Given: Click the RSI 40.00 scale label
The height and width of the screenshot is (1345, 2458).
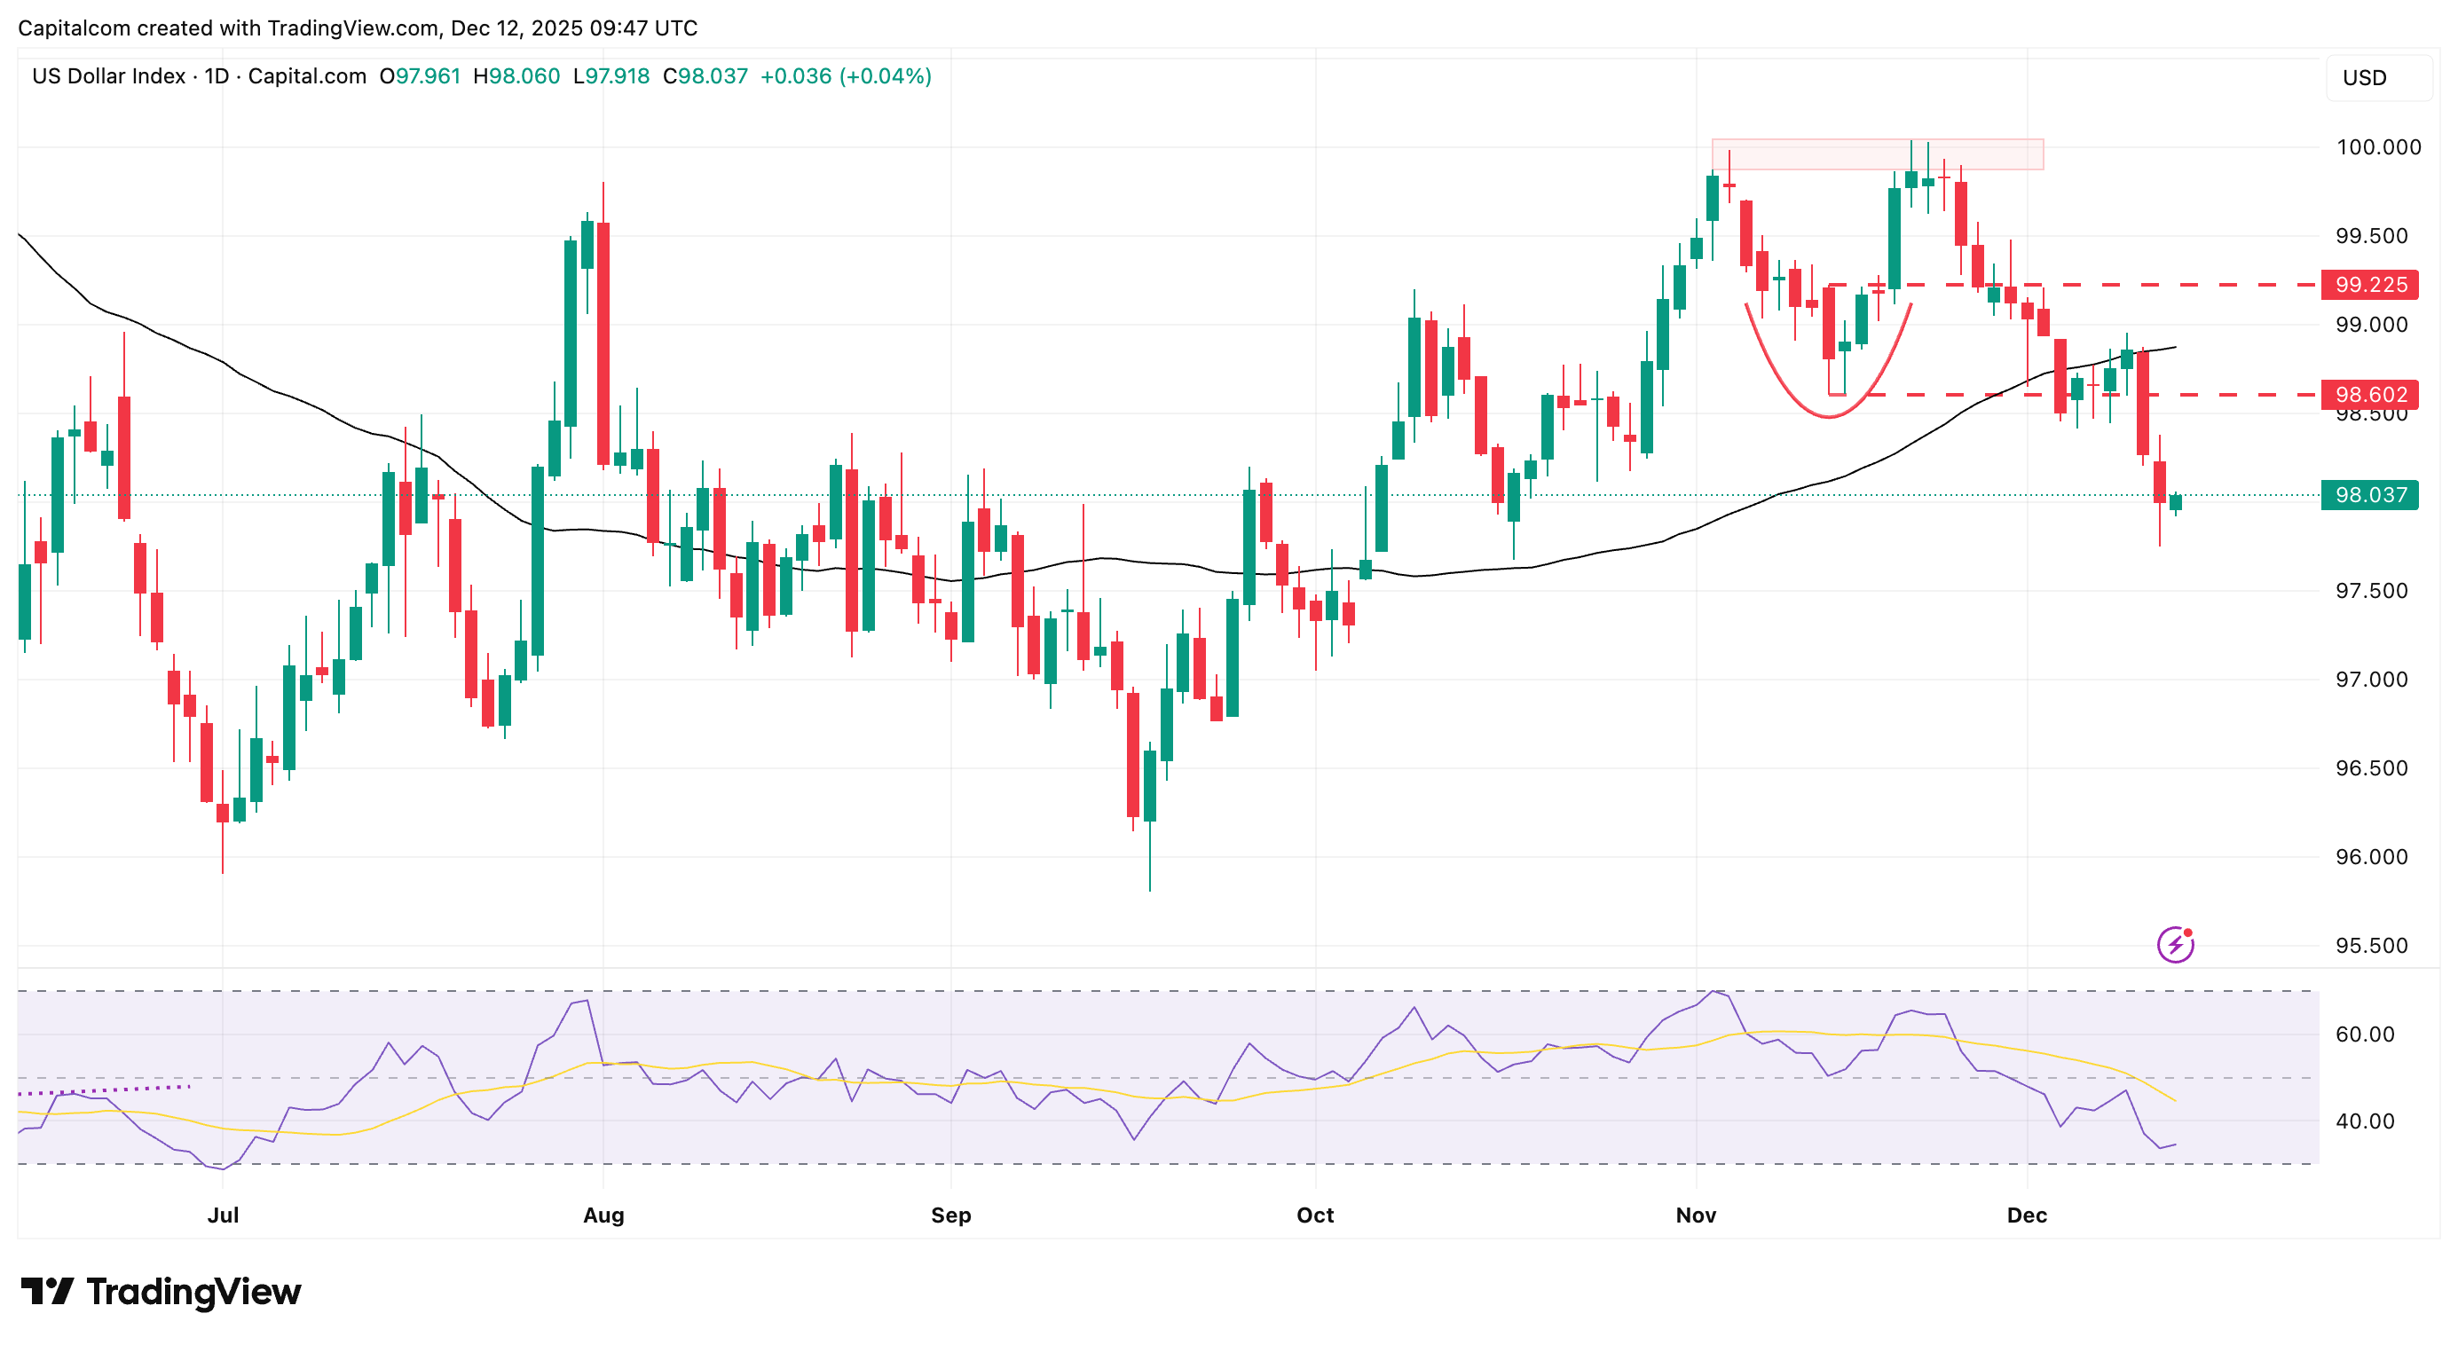Looking at the screenshot, I should (2365, 1121).
